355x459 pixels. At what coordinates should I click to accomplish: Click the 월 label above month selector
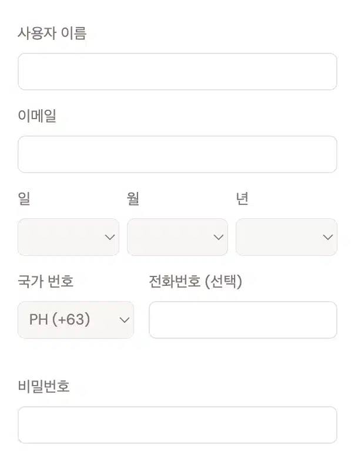(x=133, y=198)
